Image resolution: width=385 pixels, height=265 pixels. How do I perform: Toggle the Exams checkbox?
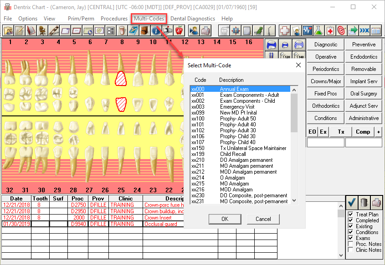pyautogui.click(x=351, y=238)
